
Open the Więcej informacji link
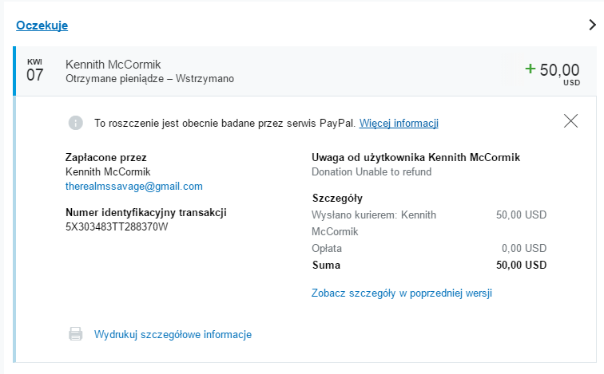[x=399, y=123]
